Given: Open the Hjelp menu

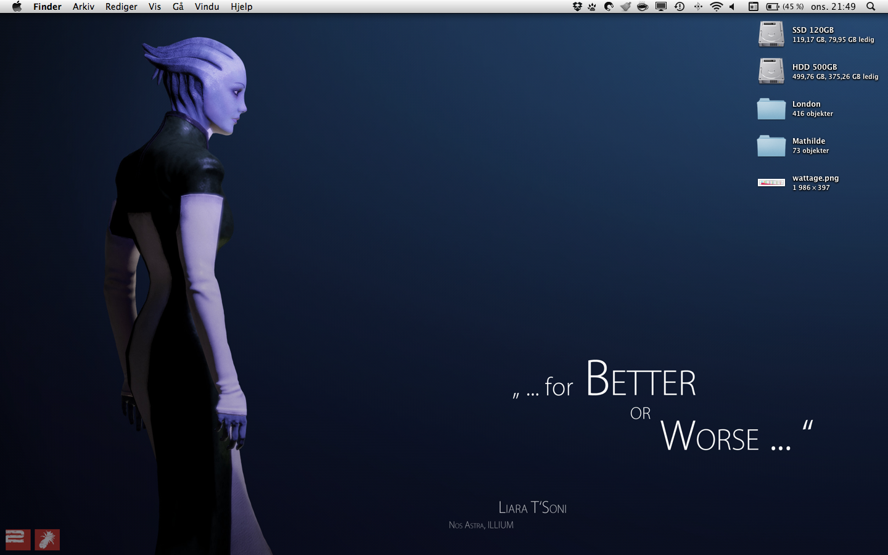Looking at the screenshot, I should (x=242, y=6).
